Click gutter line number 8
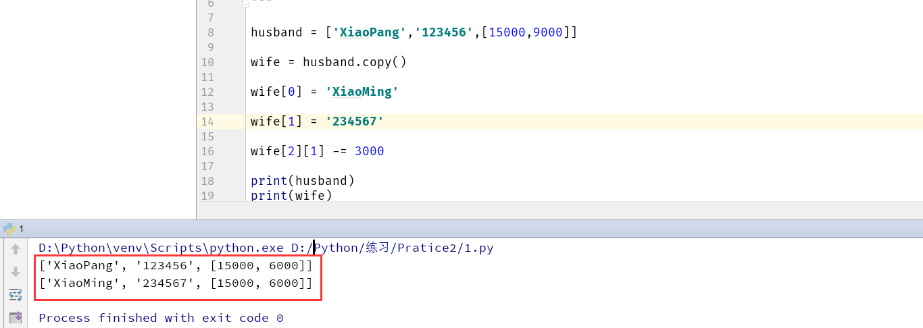The height and width of the screenshot is (328, 923). (210, 32)
